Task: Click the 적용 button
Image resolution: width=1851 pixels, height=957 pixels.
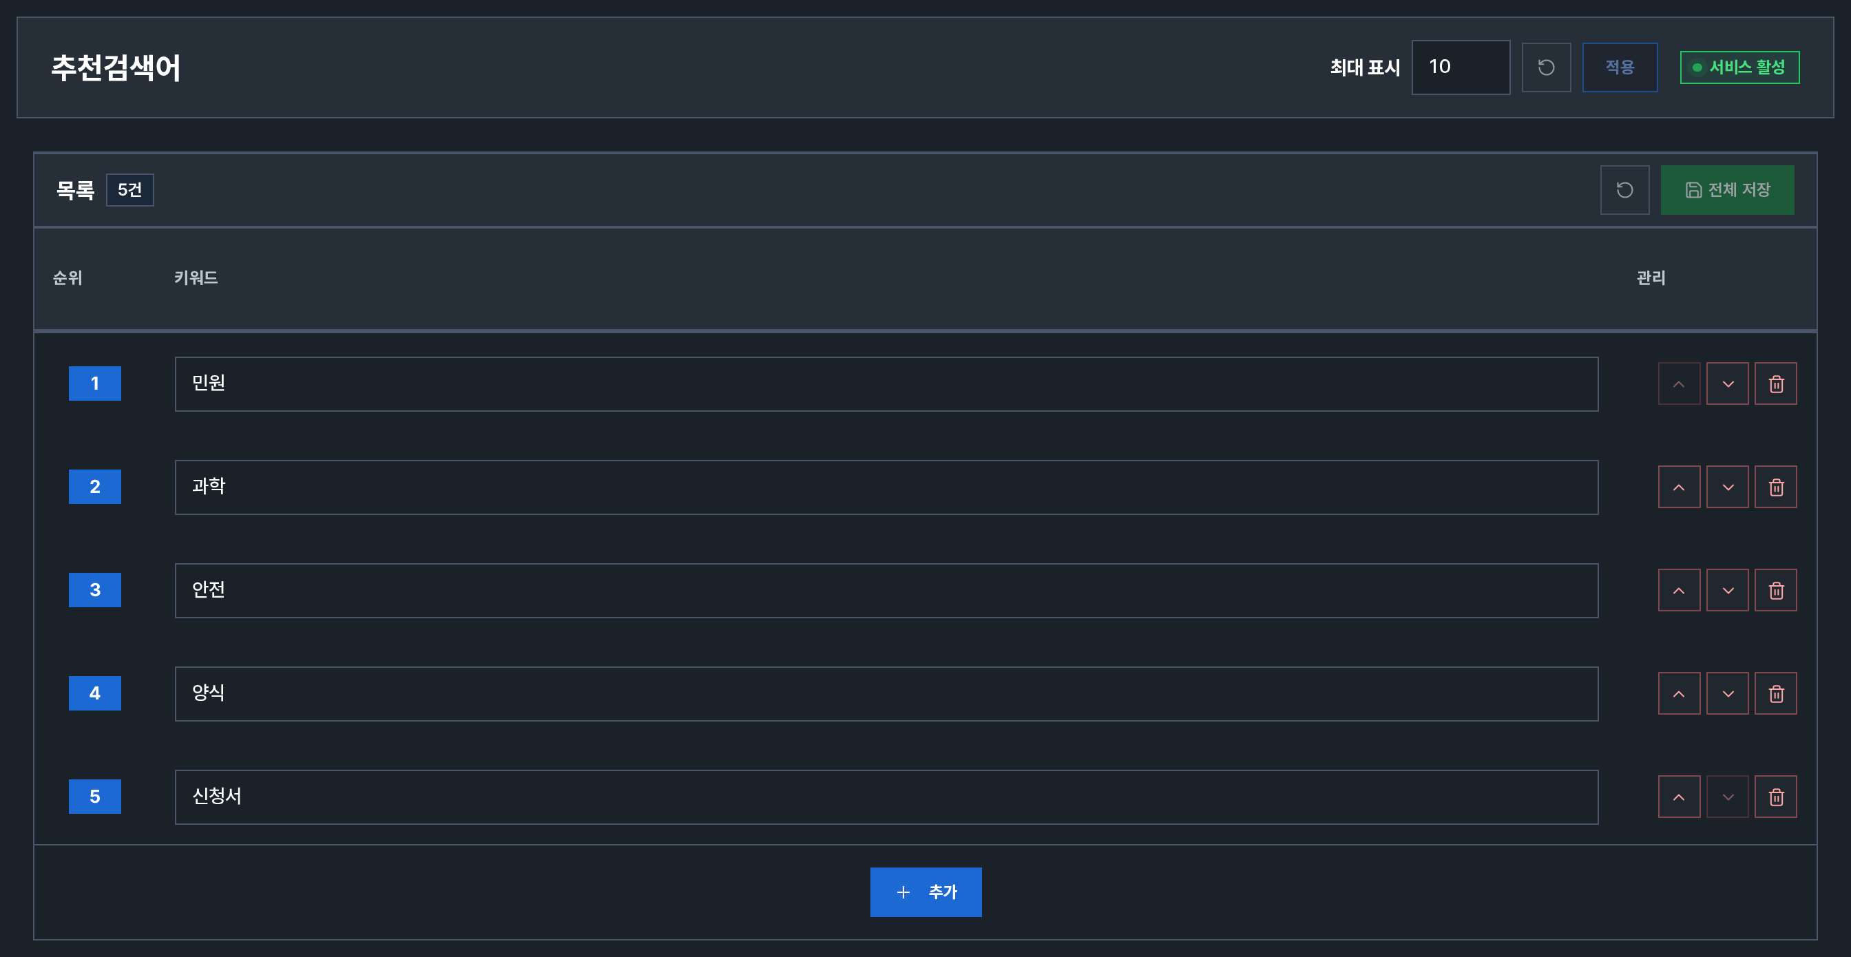Action: coord(1620,67)
